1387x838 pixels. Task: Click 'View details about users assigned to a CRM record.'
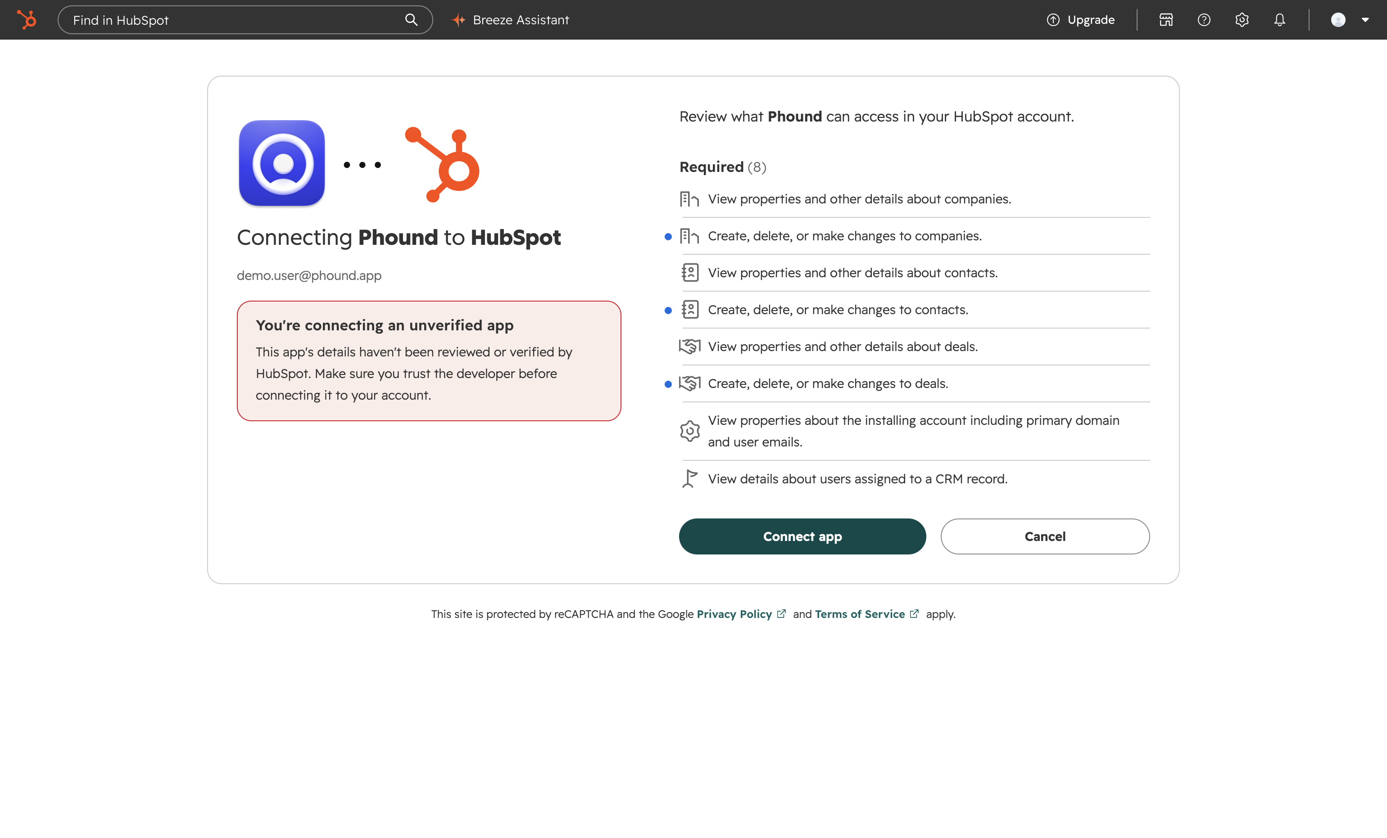coord(858,478)
